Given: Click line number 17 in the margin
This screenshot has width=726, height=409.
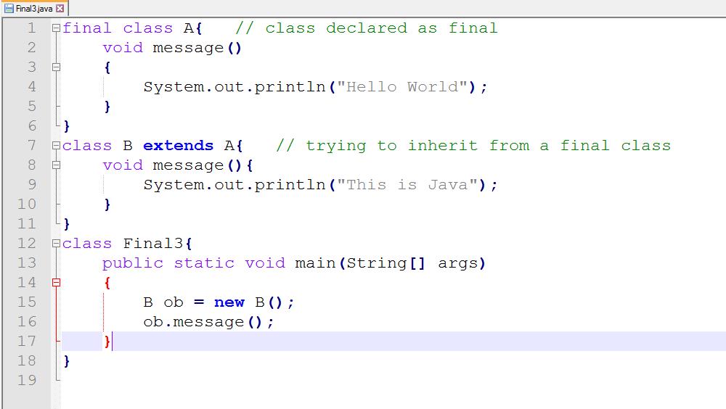Looking at the screenshot, I should [x=27, y=341].
